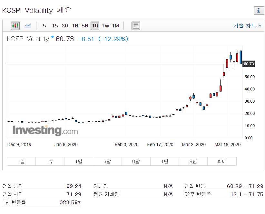This screenshot has width=265, height=214.
Task: Expand the 기술 차트 section
Action: 247,26
